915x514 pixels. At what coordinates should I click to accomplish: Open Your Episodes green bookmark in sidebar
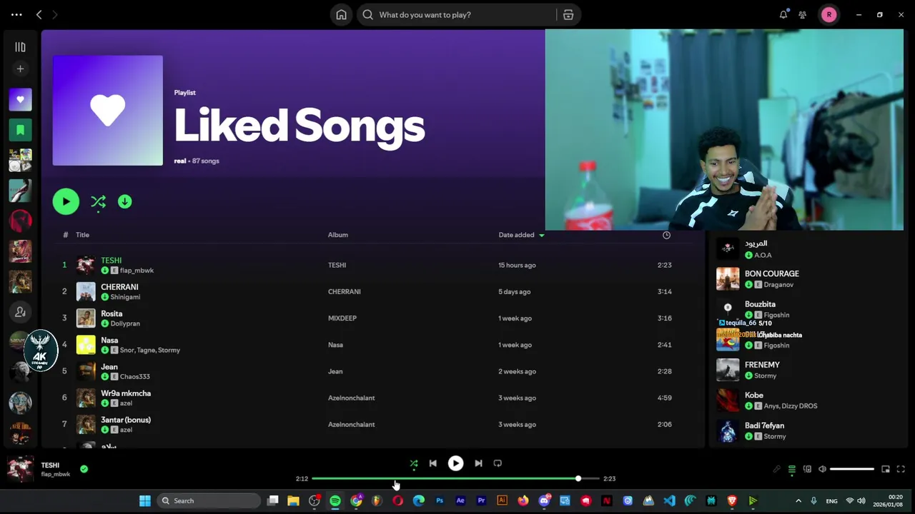coord(20,129)
